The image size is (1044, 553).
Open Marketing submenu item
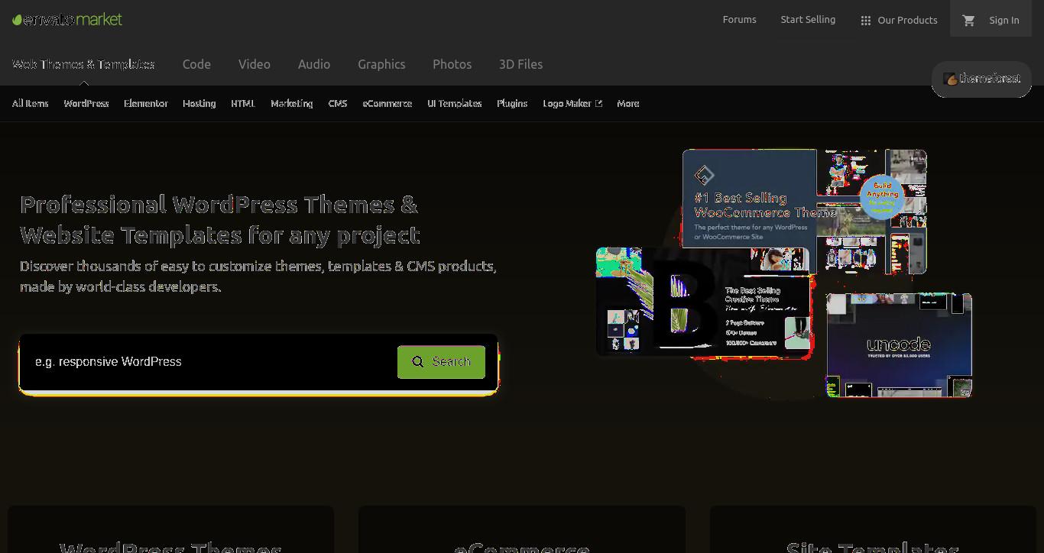coord(291,103)
